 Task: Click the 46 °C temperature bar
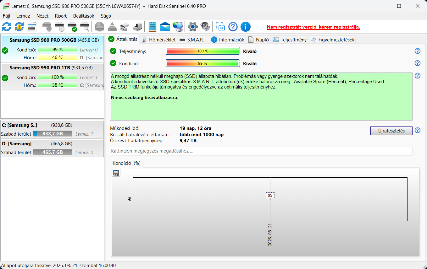coord(58,57)
